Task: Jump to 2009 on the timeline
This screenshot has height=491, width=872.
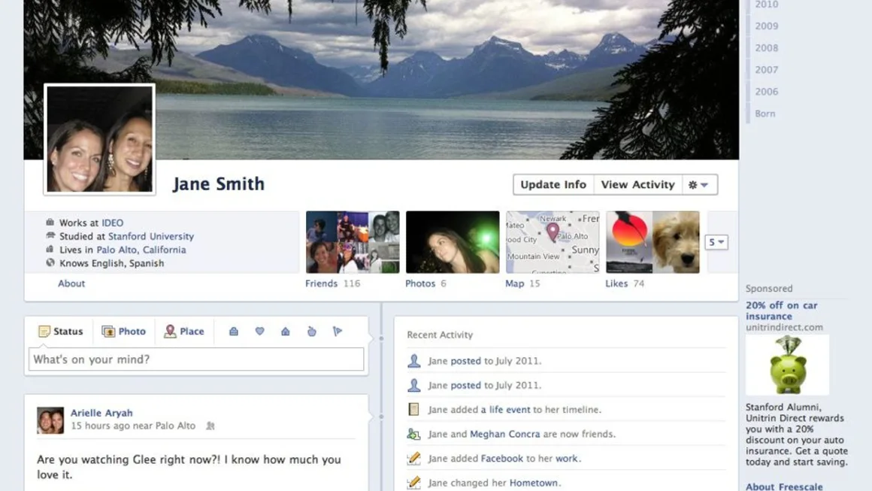Action: (766, 26)
